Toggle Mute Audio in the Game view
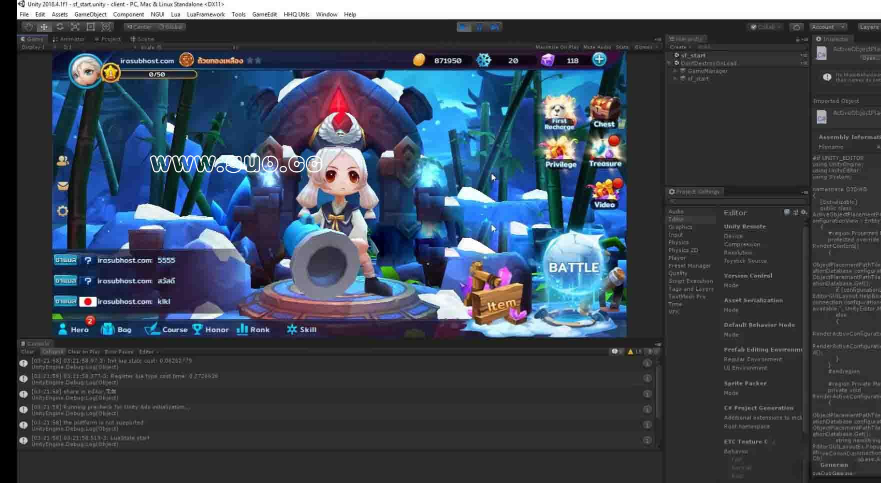Image resolution: width=881 pixels, height=483 pixels. (x=596, y=47)
